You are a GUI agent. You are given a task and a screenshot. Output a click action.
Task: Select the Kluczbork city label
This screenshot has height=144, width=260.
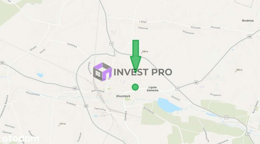point(123,96)
